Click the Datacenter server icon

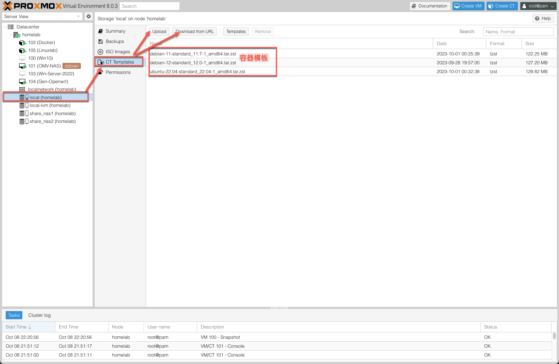tap(11, 27)
